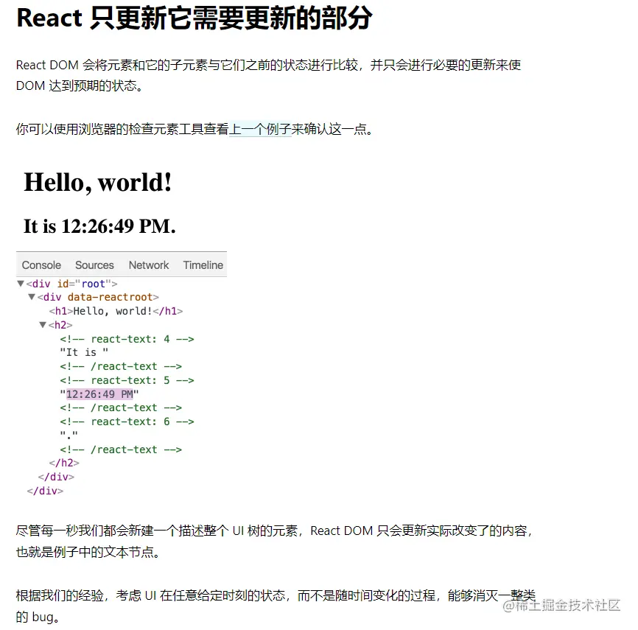Collapse the div id="root" node
Viewport: 638px width, 630px height.
[x=21, y=283]
